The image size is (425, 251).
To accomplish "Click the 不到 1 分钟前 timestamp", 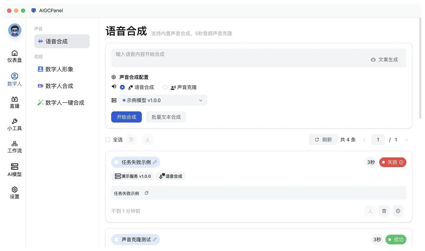I will coord(126,211).
